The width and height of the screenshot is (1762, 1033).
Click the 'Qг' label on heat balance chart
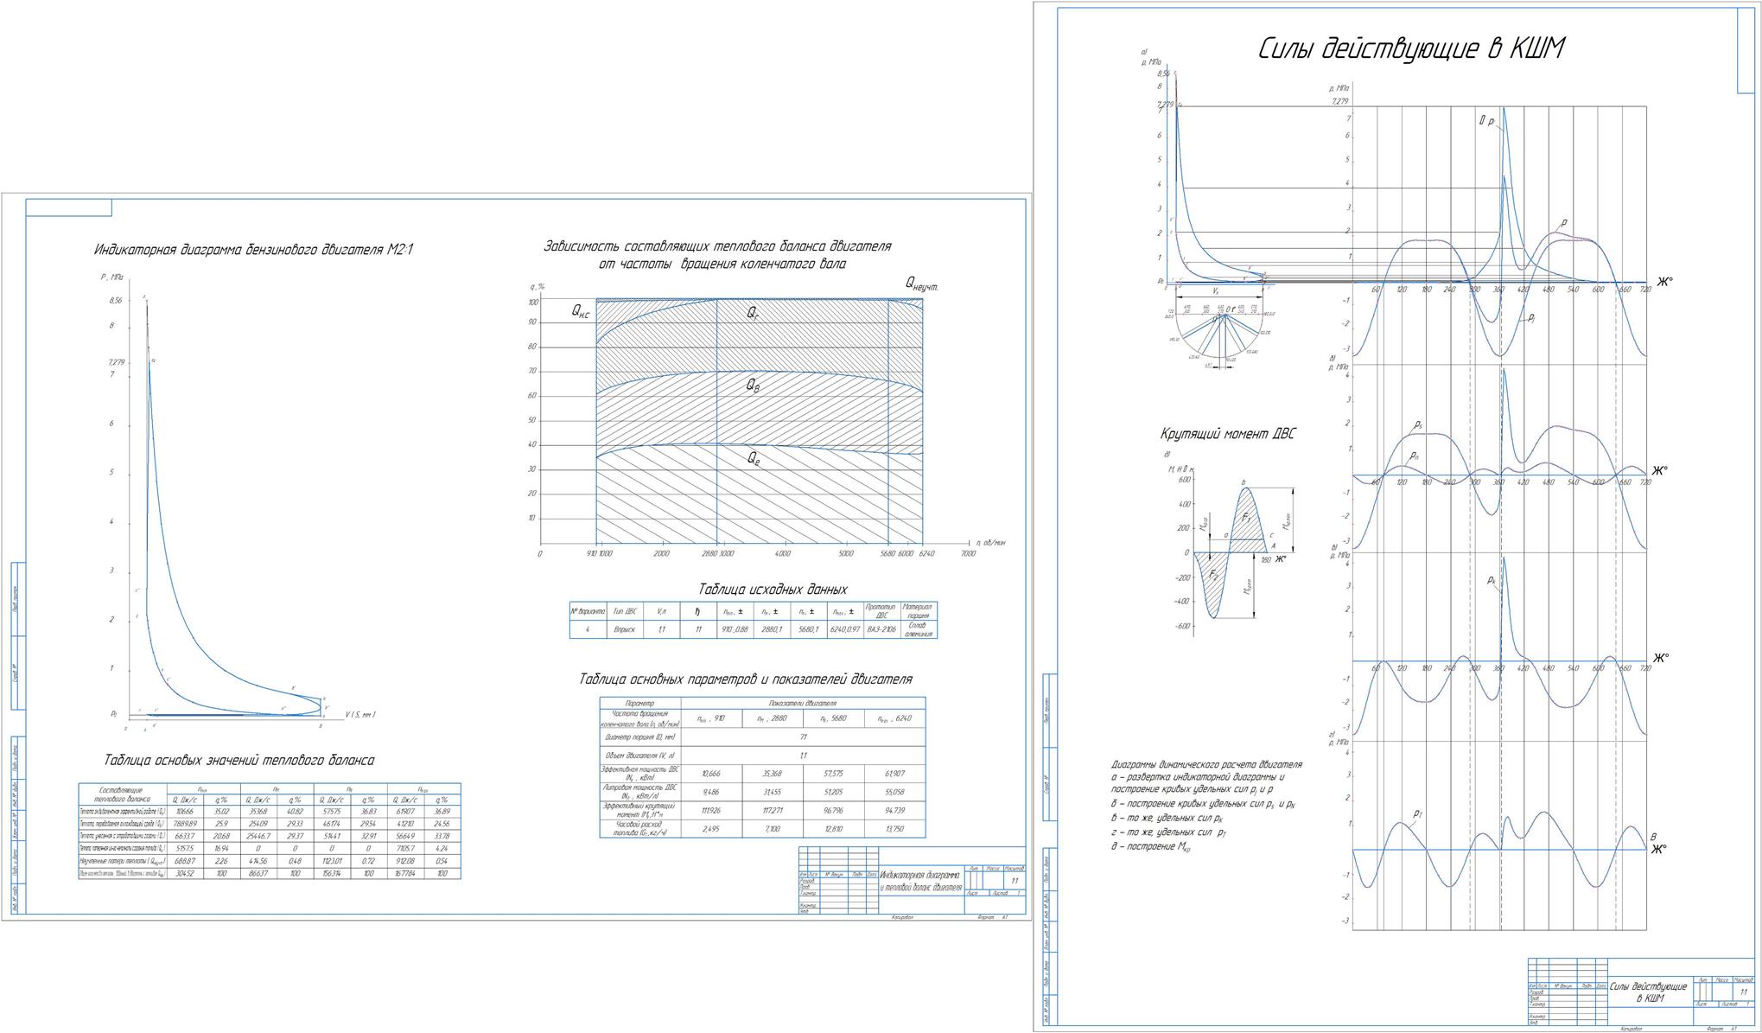coord(754,313)
